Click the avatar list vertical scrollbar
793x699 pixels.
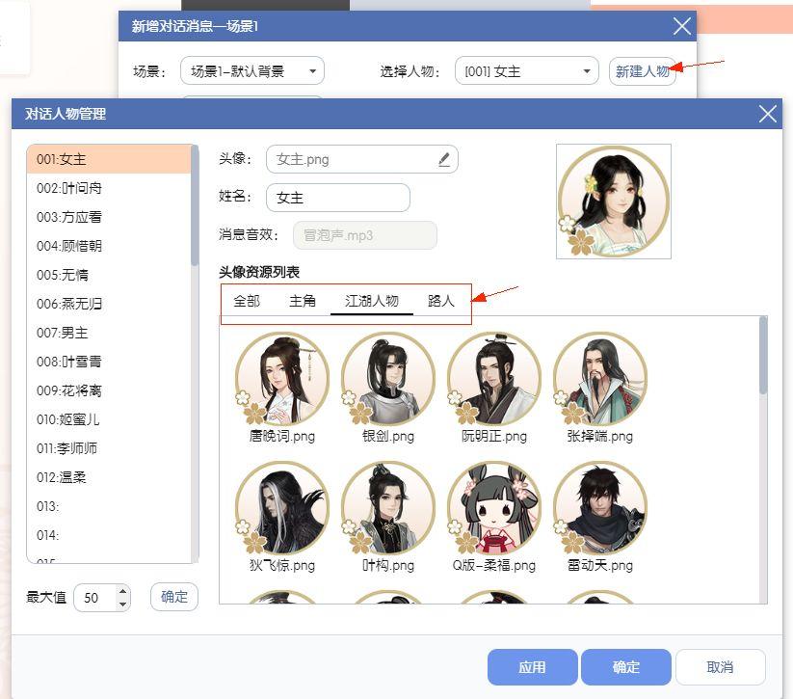pyautogui.click(x=763, y=355)
